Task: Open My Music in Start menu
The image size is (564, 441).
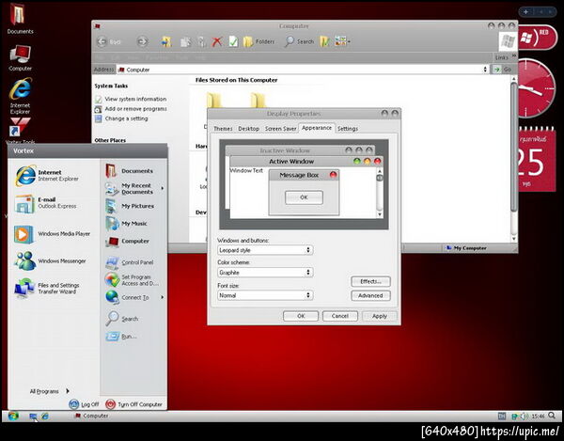Action: [x=127, y=224]
